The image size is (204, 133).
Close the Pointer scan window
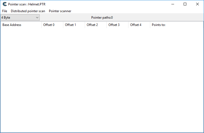(197, 4)
